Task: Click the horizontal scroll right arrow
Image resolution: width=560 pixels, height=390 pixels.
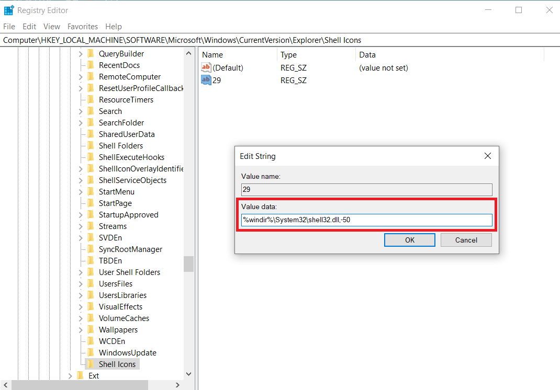Action: coord(177,385)
